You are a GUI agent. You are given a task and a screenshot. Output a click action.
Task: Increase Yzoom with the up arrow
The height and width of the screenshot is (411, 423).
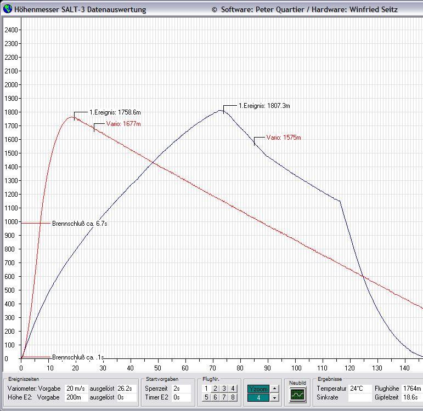point(274,389)
